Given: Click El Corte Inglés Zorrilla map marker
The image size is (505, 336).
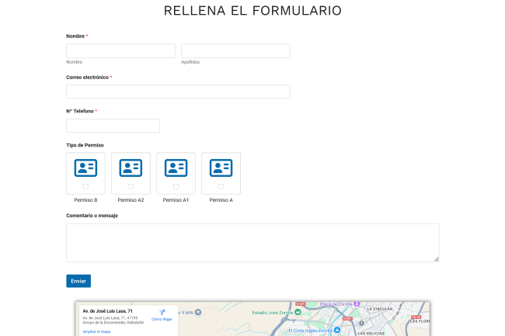Looking at the screenshot, I should coord(337,330).
